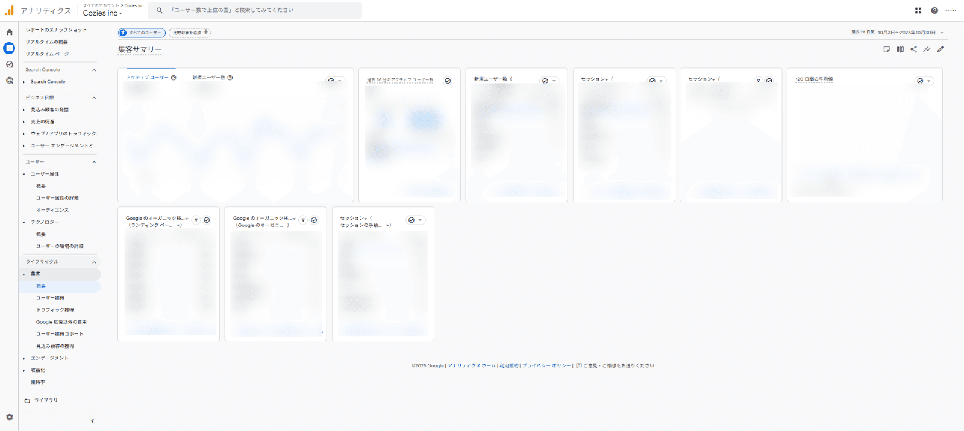The image size is (964, 431).
Task: Expand 見込み顧客の発掘 tree item
Action: 24,110
